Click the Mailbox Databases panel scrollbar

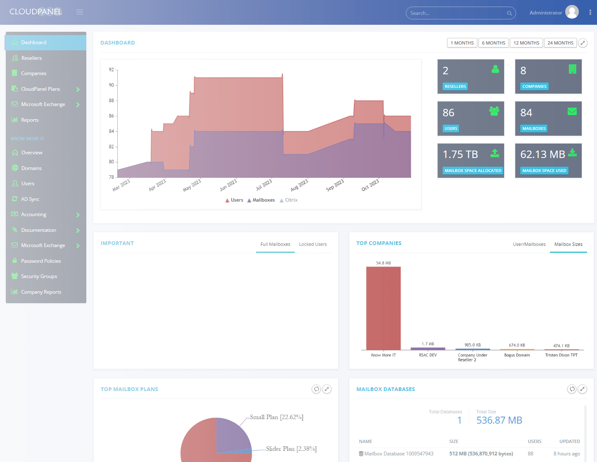click(x=585, y=433)
